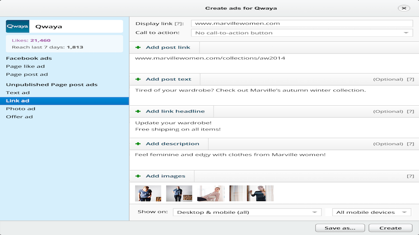This screenshot has height=235, width=419.
Task: Click the green plus beside Add post link
Action: [138, 47]
